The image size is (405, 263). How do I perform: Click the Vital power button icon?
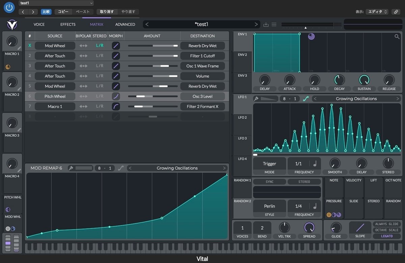point(9,7)
